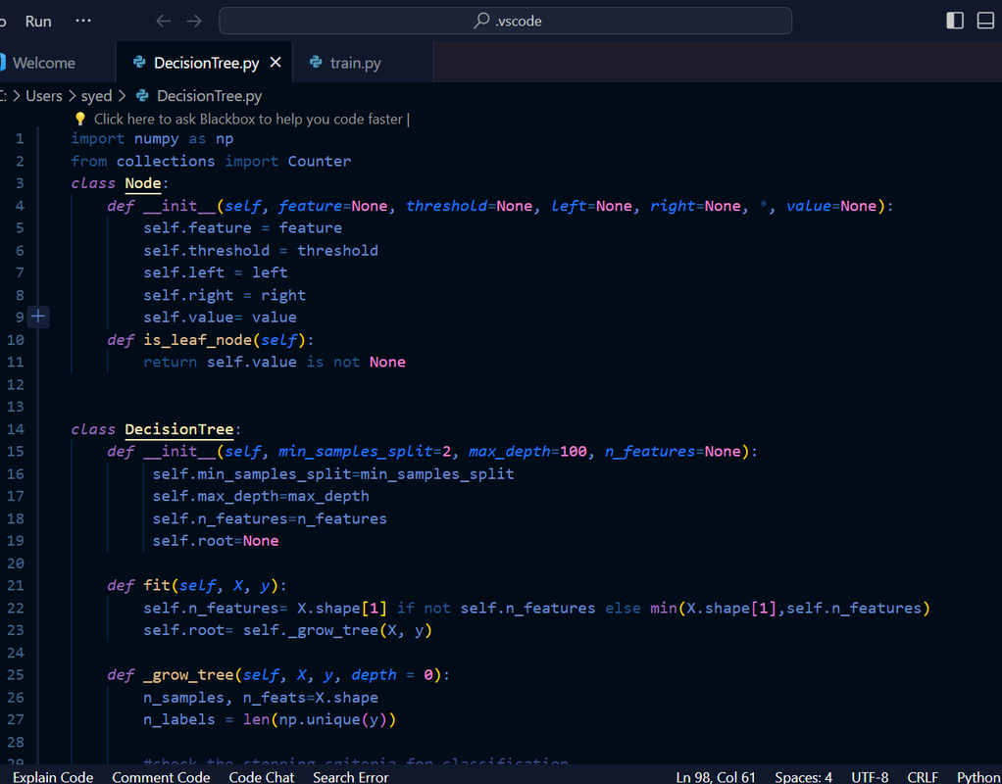
Task: Click Explain Code in status bar
Action: click(x=53, y=777)
